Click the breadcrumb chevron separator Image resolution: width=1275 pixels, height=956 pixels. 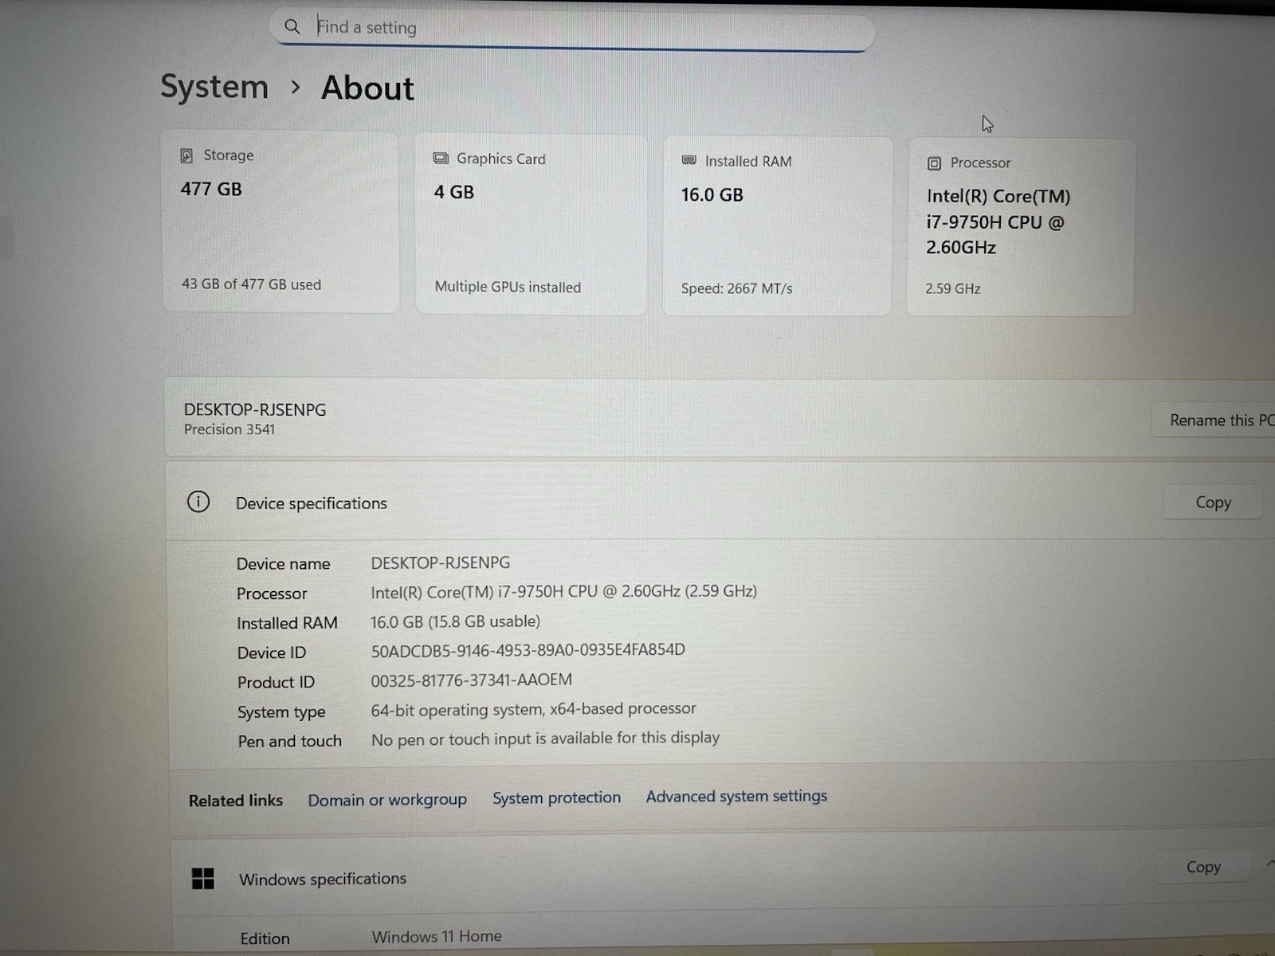tap(296, 86)
